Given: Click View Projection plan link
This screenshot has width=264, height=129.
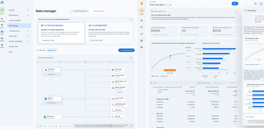Looking at the screenshot, I should (x=253, y=64).
